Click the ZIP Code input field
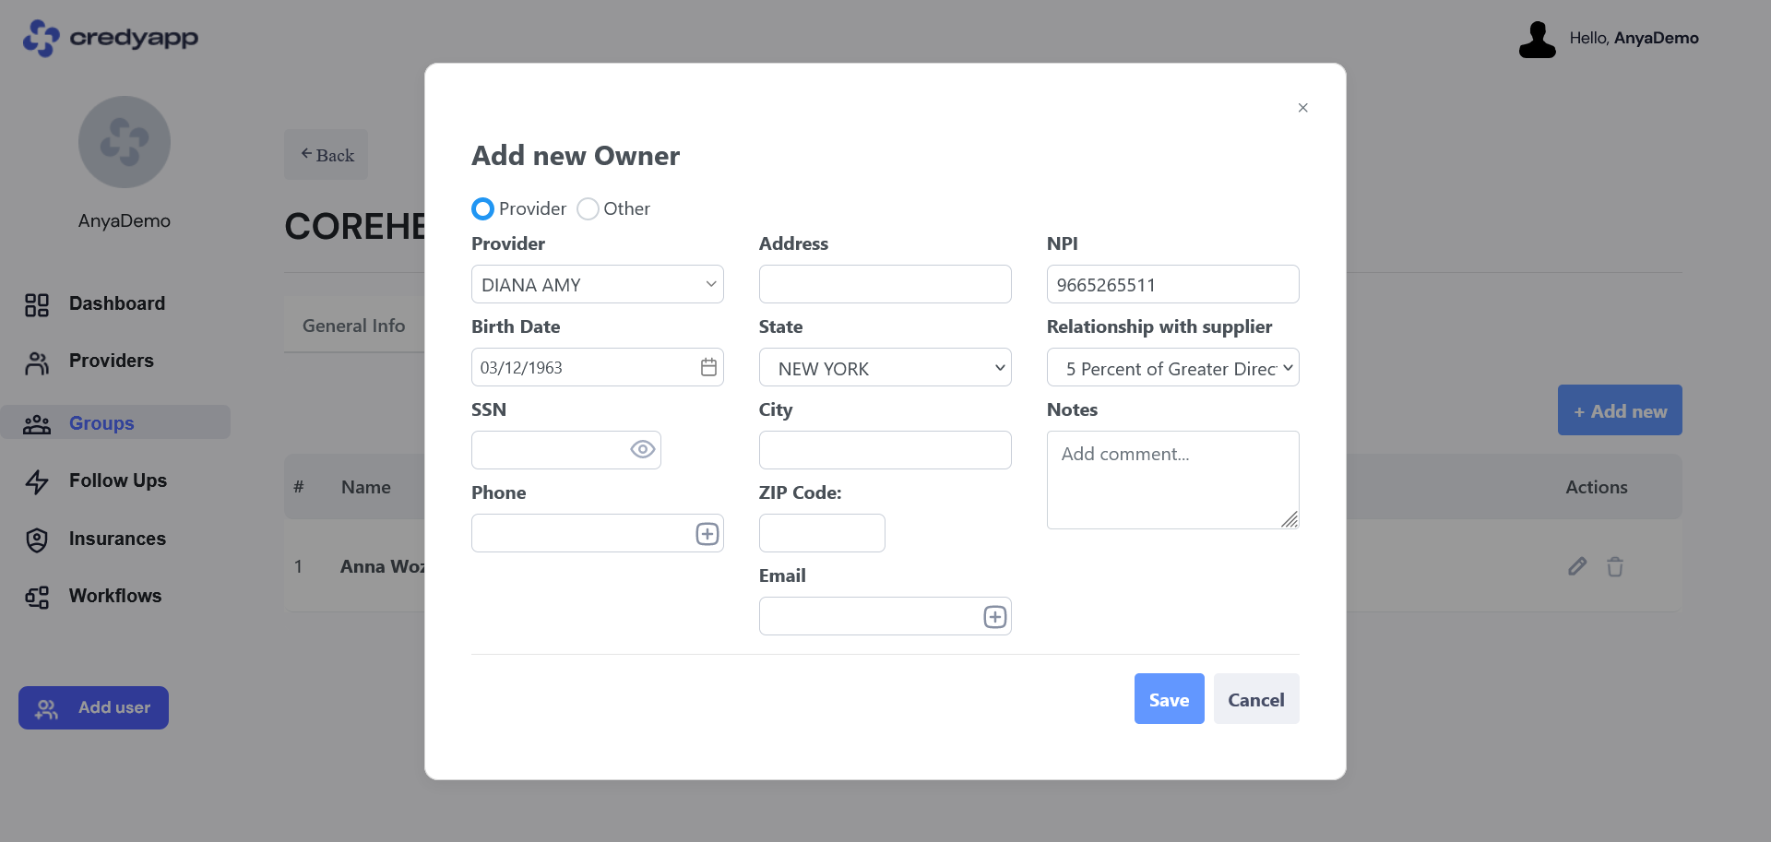 (x=822, y=533)
